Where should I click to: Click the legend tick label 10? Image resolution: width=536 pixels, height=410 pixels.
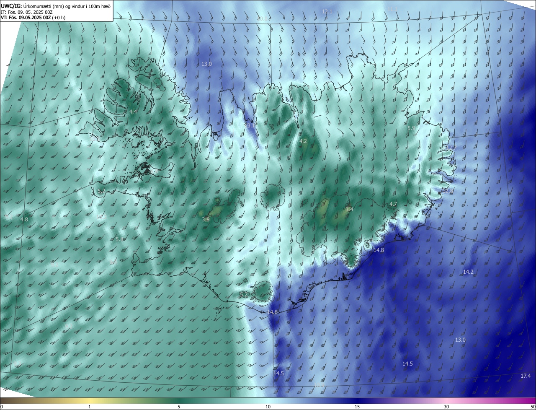point(268,407)
